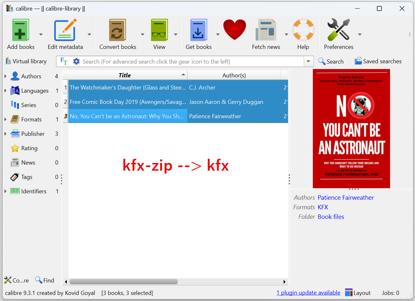Image resolution: width=415 pixels, height=301 pixels.
Task: Open Fetch news tool
Action: tap(266, 29)
